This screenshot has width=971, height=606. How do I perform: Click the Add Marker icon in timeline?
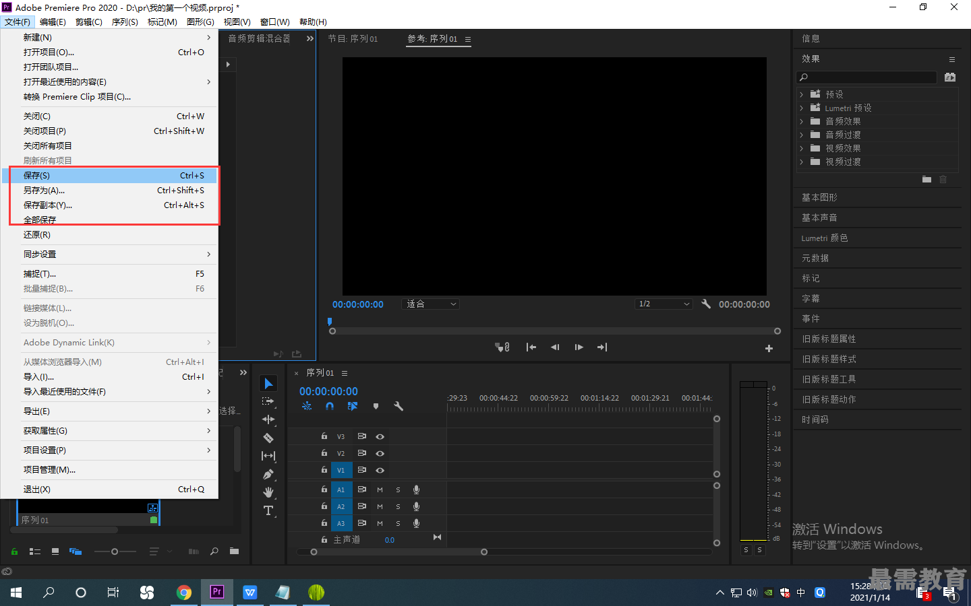click(376, 406)
